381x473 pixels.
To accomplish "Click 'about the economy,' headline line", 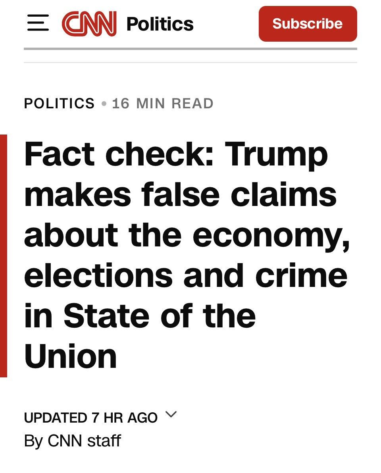I will point(187,235).
